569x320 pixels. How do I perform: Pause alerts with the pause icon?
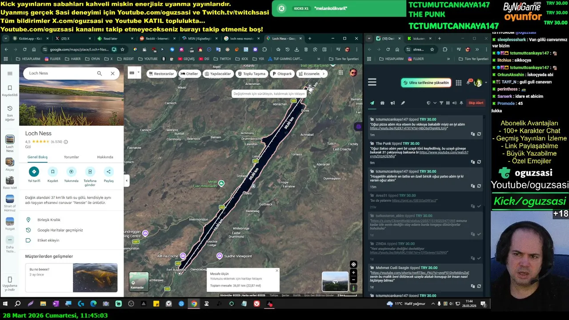448,103
